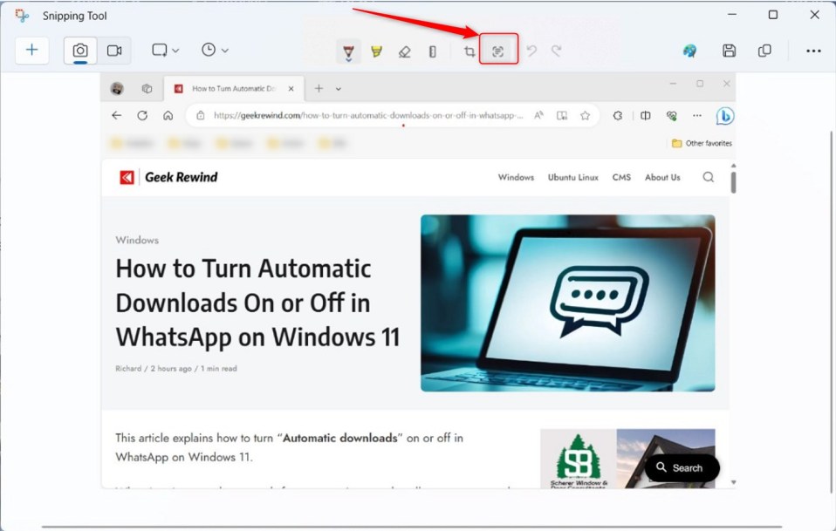Open the See more three-dots menu
This screenshot has width=836, height=531.
pos(813,51)
